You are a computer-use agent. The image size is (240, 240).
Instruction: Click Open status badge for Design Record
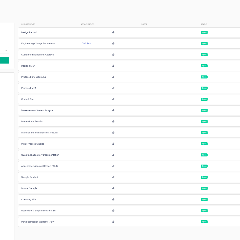pos(204,32)
